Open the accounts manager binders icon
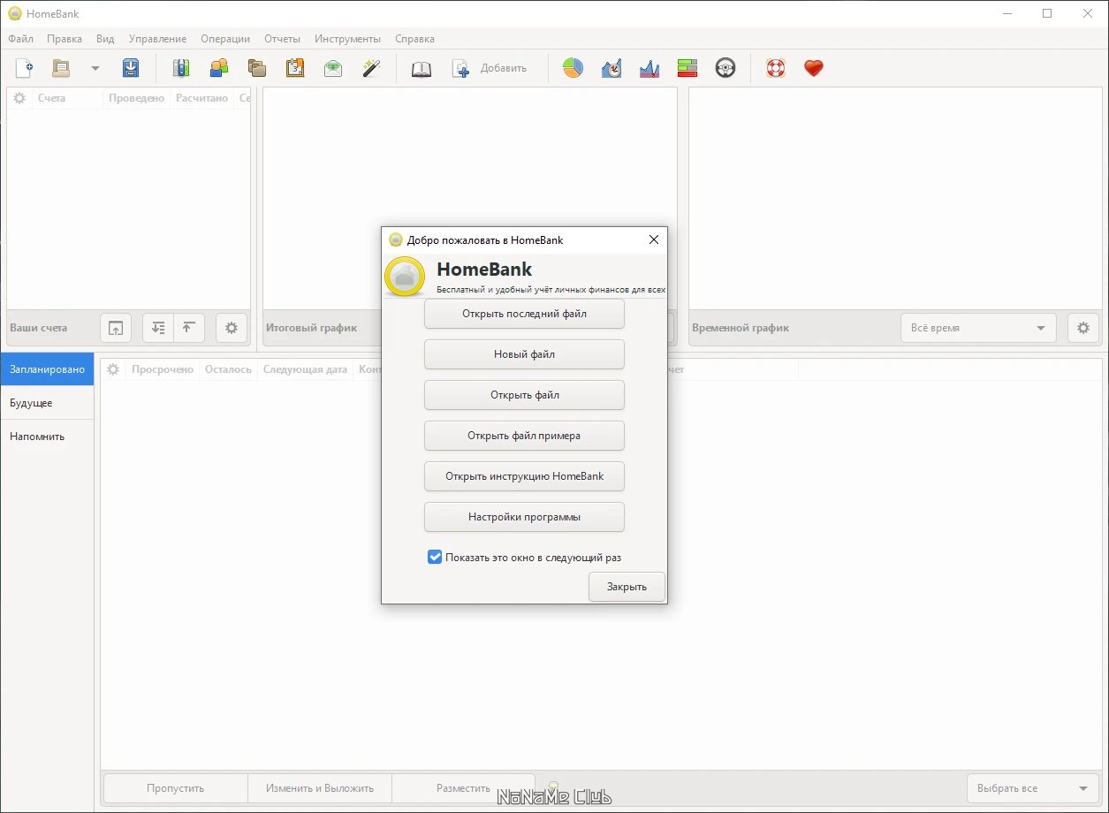 [x=181, y=68]
